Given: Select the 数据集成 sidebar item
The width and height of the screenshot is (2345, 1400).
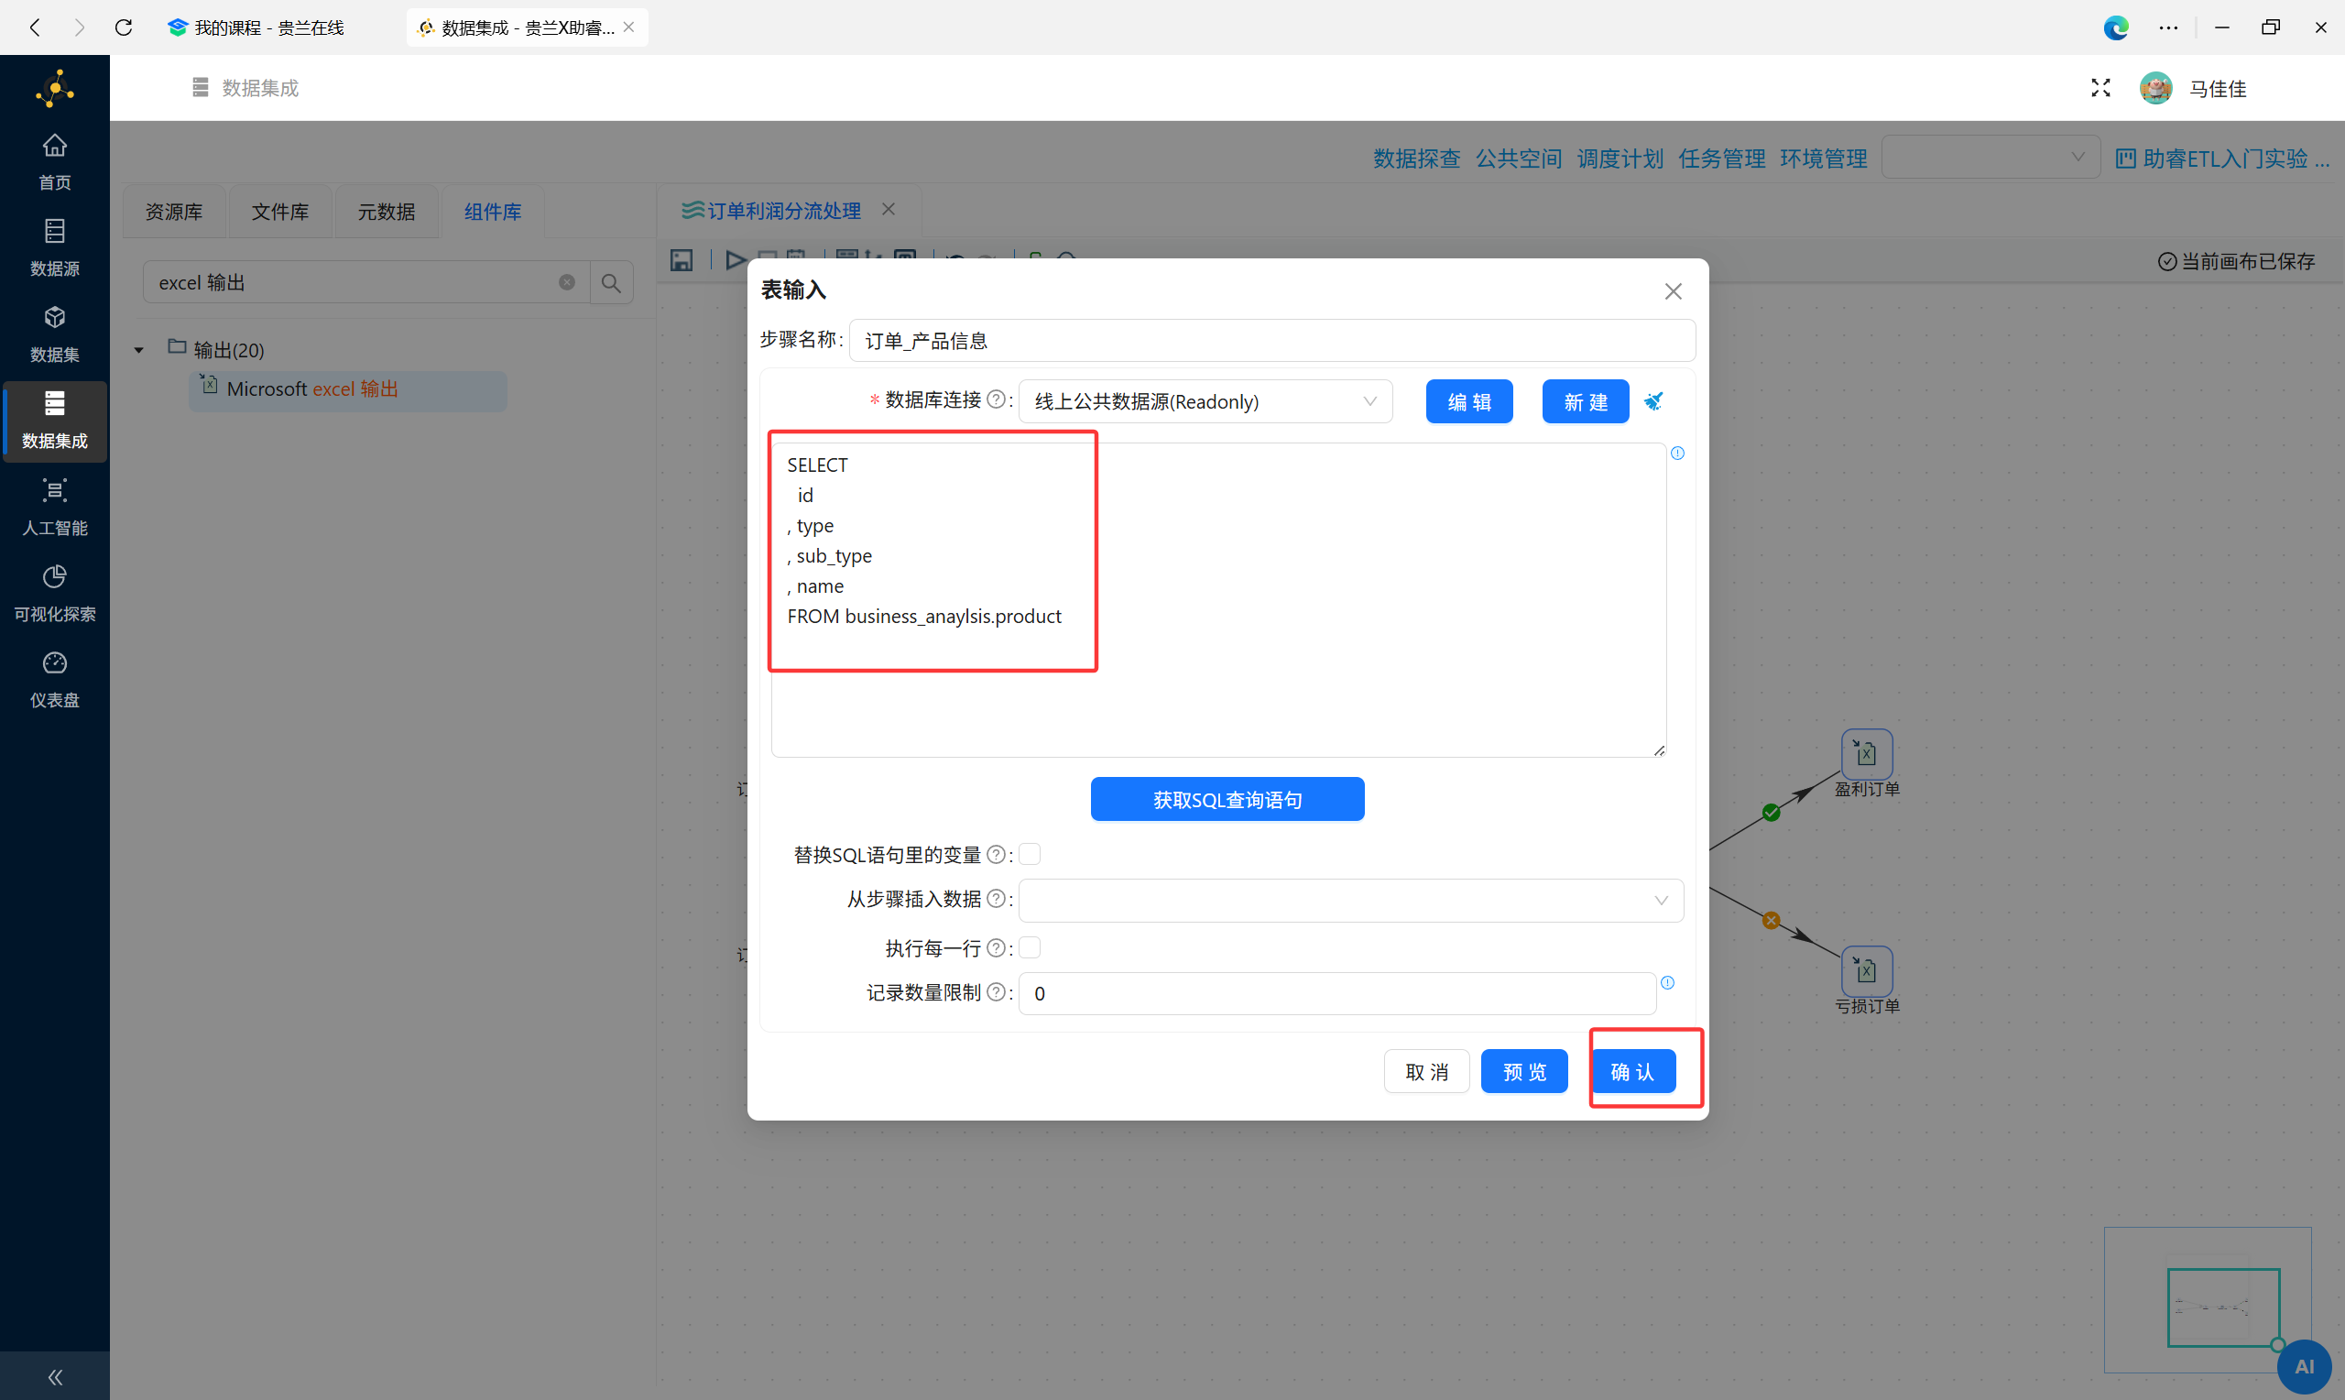Looking at the screenshot, I should pos(55,421).
